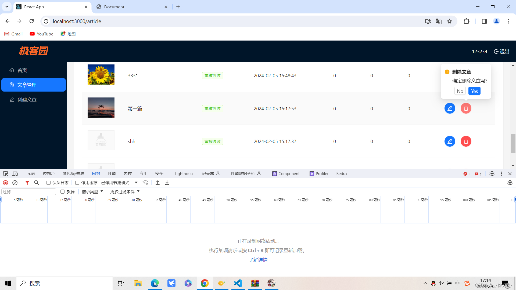516x290 pixels.
Task: Click the Yes button to confirm article deletion
Action: (475, 91)
